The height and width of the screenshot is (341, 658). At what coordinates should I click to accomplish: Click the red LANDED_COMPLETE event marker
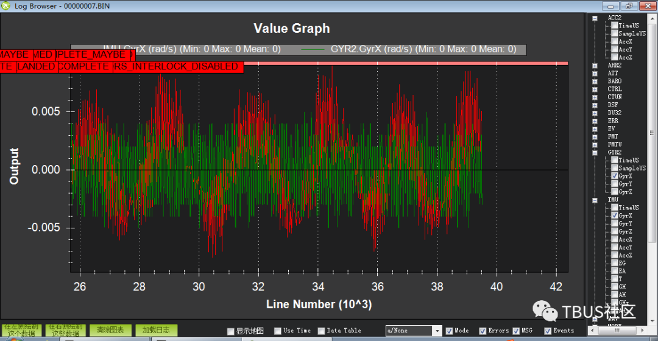pos(36,67)
